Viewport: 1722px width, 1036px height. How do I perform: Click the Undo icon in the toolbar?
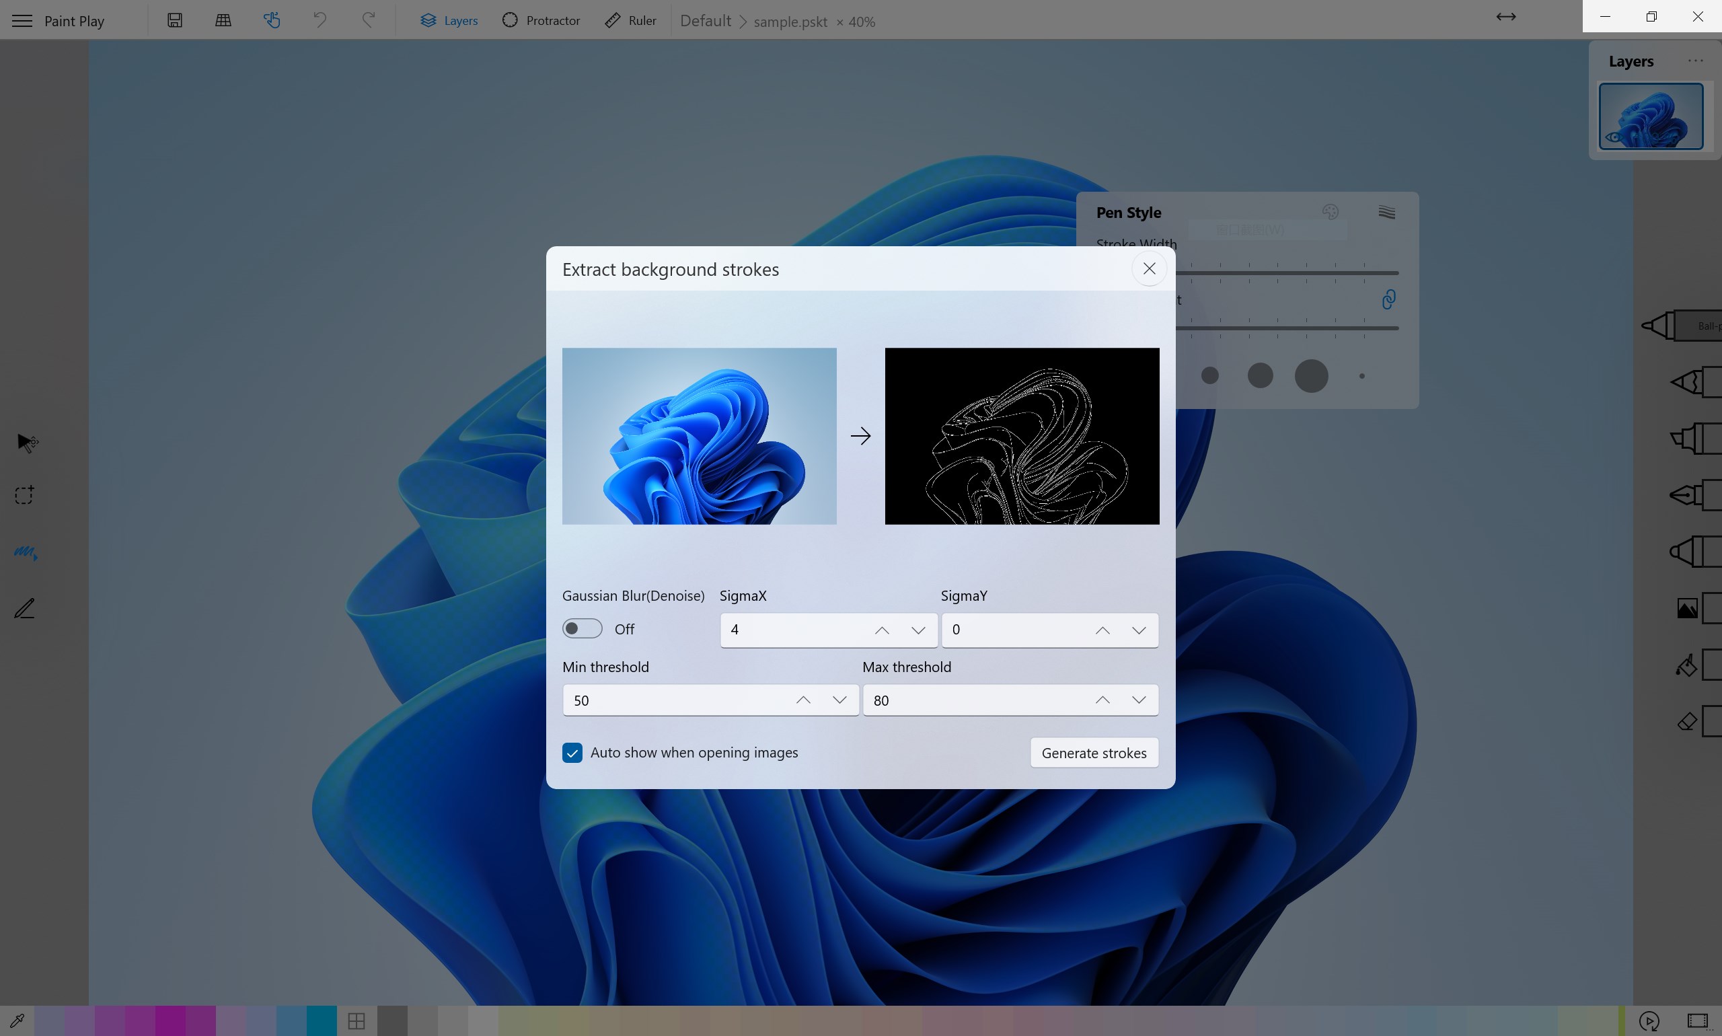pos(319,20)
